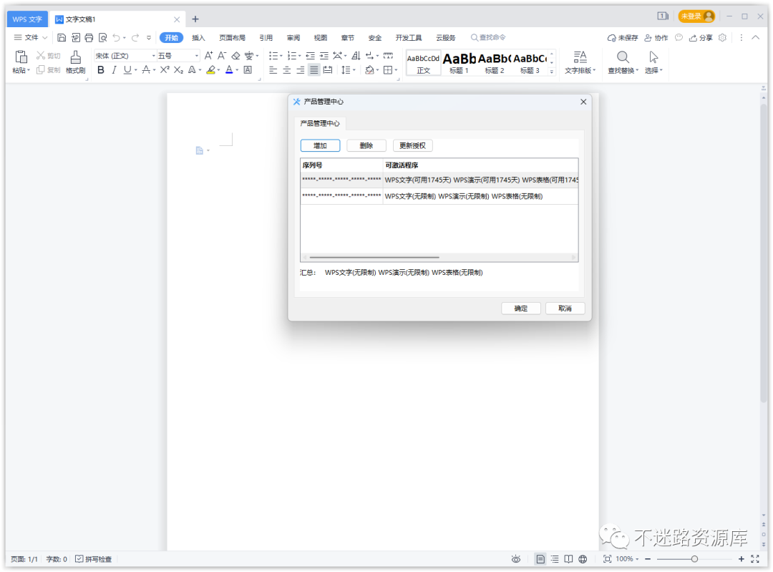
Task: Toggle page layout view in status bar
Action: pyautogui.click(x=540, y=558)
